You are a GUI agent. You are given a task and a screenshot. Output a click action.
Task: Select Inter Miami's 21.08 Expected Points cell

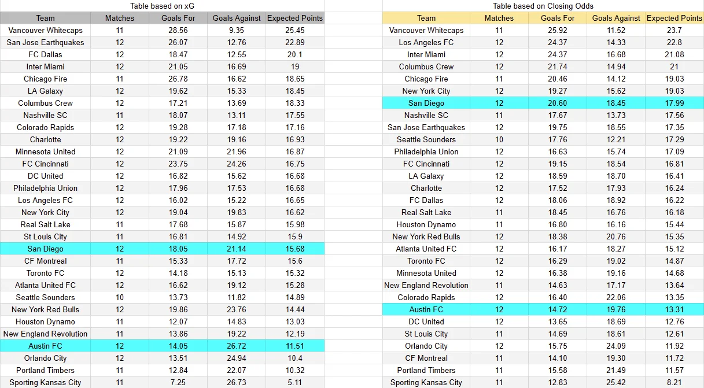[x=674, y=54]
